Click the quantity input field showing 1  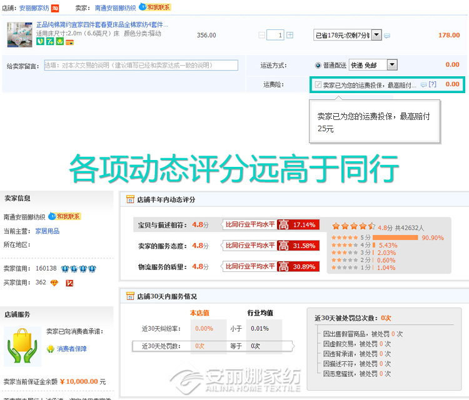coord(275,35)
